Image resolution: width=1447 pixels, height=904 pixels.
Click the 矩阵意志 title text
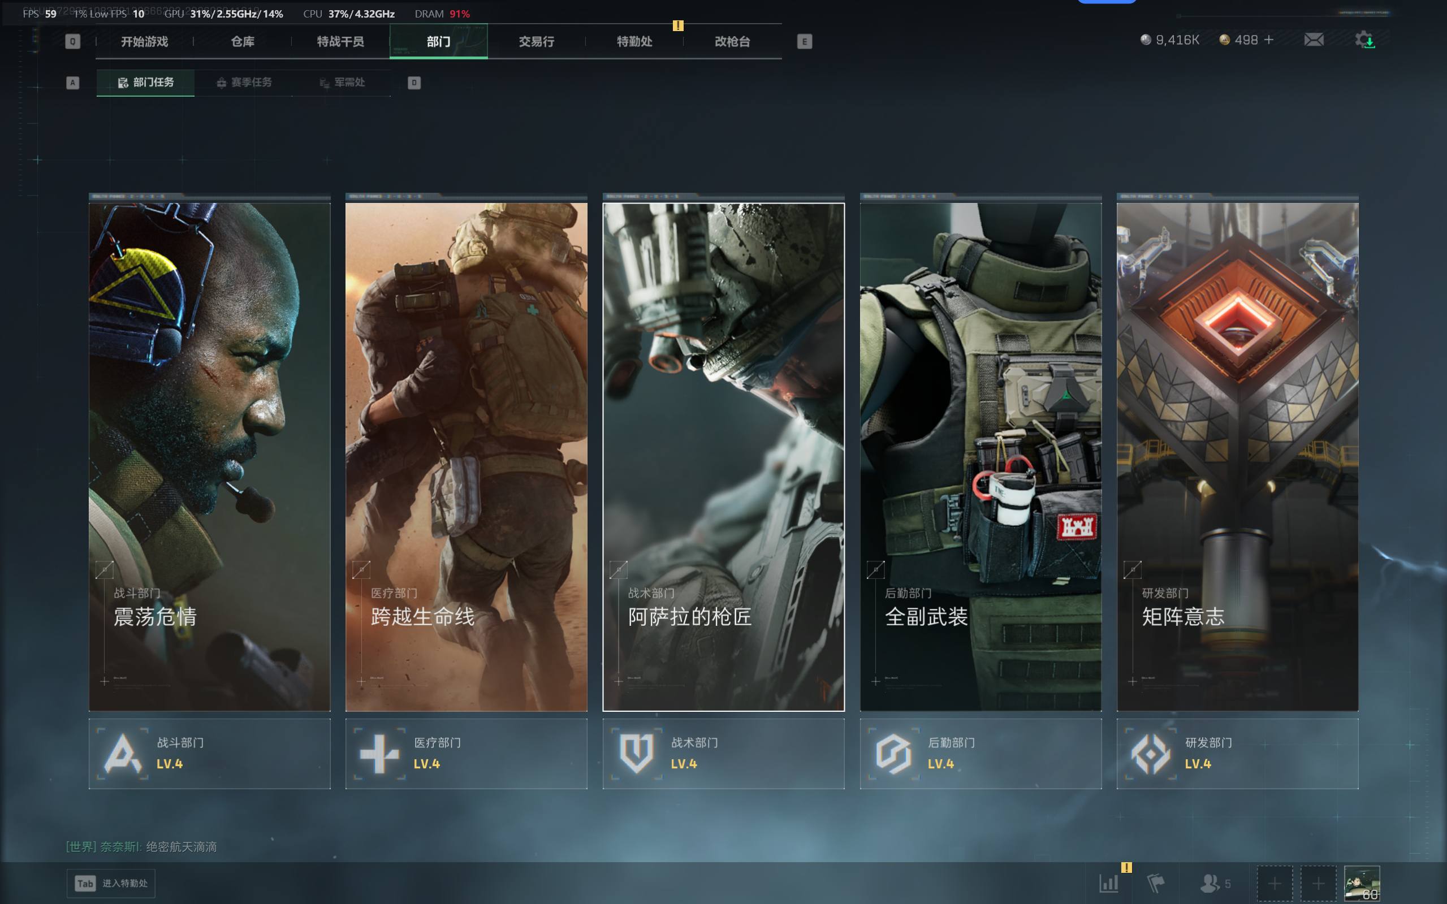1183,616
